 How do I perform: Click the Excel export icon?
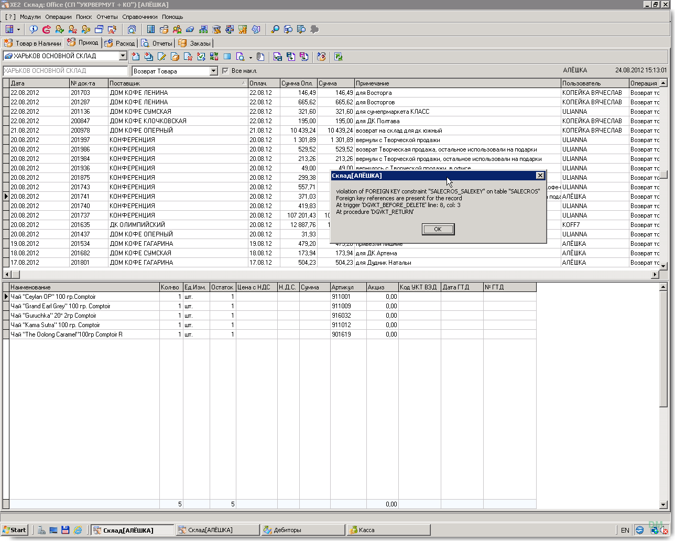(x=339, y=57)
